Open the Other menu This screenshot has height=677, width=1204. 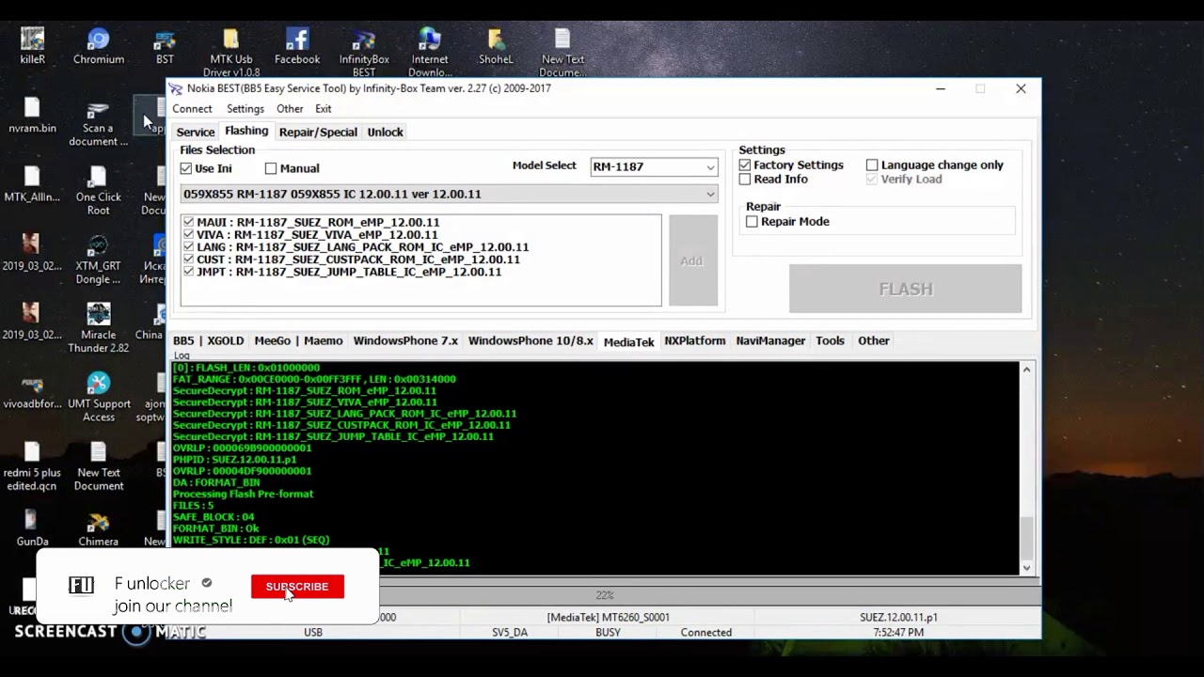[290, 108]
